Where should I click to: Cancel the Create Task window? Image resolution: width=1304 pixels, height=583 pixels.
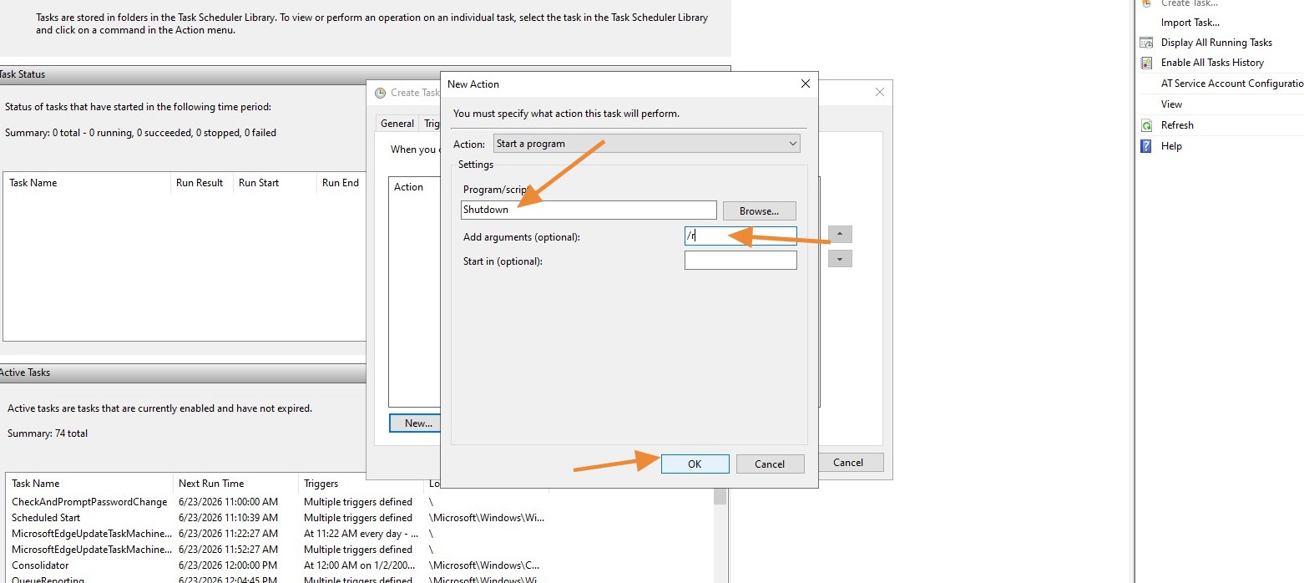(x=848, y=463)
